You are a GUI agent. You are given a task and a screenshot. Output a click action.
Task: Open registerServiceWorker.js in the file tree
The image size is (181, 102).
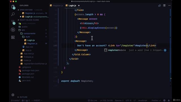(x=35, y=64)
